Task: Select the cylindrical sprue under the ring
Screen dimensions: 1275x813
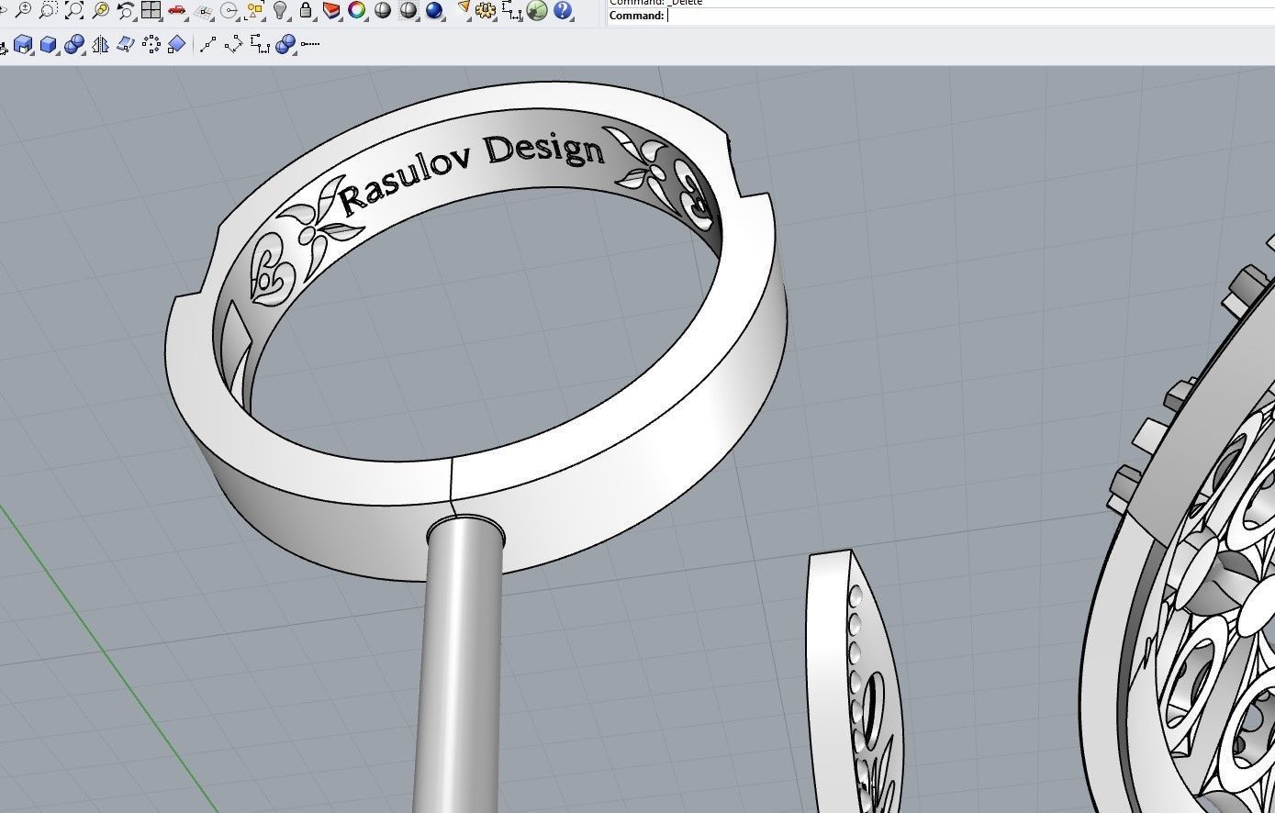Action: point(461,665)
